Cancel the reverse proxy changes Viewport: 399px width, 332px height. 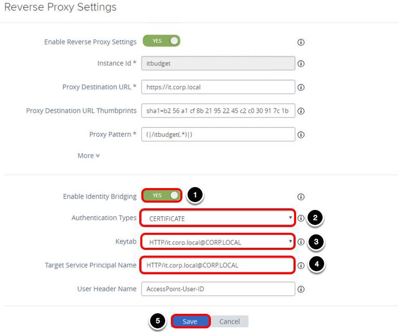coord(229,322)
